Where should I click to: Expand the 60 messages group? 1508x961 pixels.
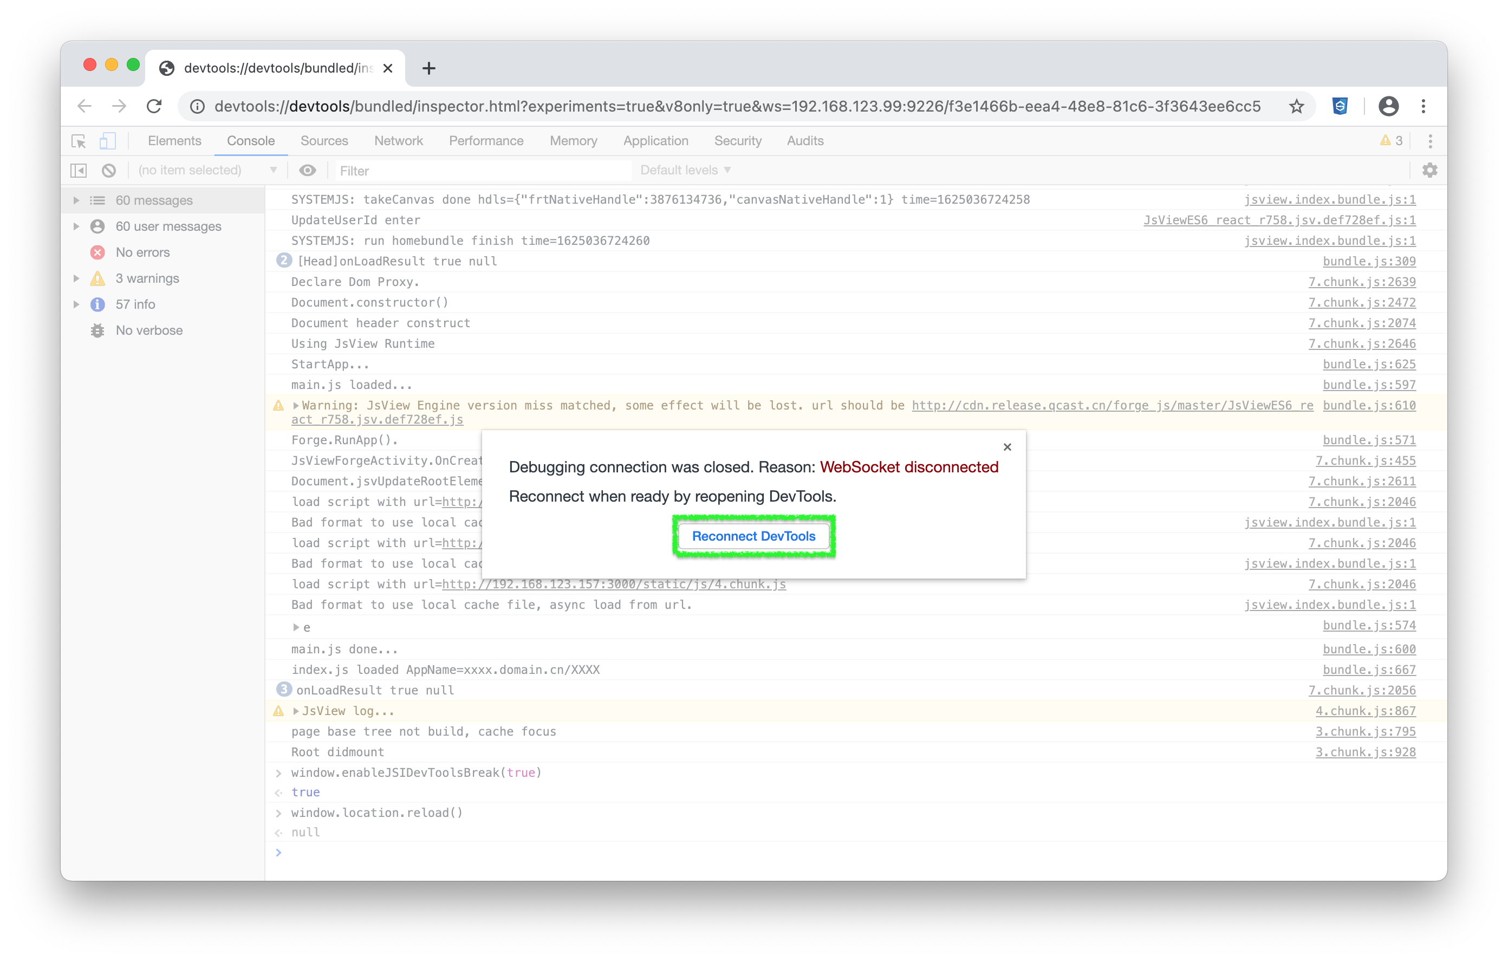pyautogui.click(x=76, y=200)
